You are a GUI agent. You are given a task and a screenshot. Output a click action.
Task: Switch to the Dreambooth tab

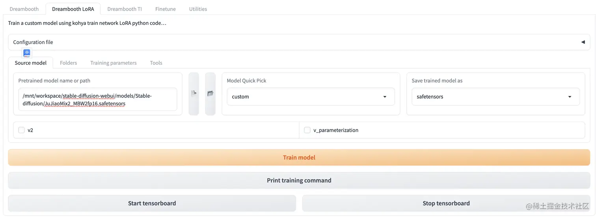(24, 9)
